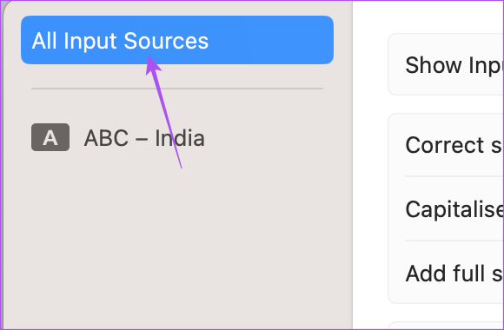Click the divider between Capitalise and Add full rows
This screenshot has height=330, width=504.
click(x=454, y=241)
